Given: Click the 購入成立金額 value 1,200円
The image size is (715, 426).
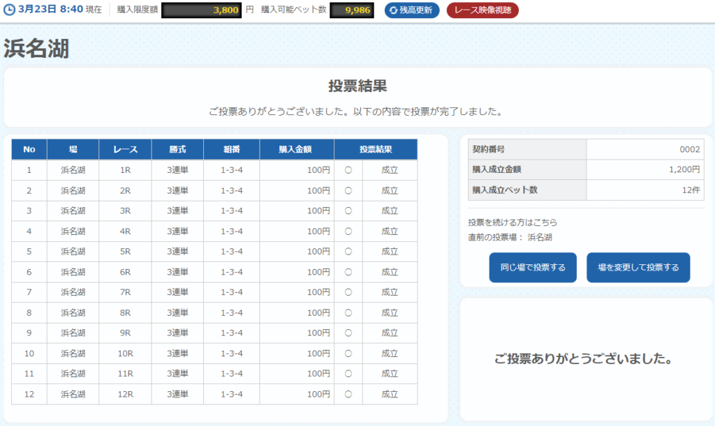Looking at the screenshot, I should click(684, 169).
